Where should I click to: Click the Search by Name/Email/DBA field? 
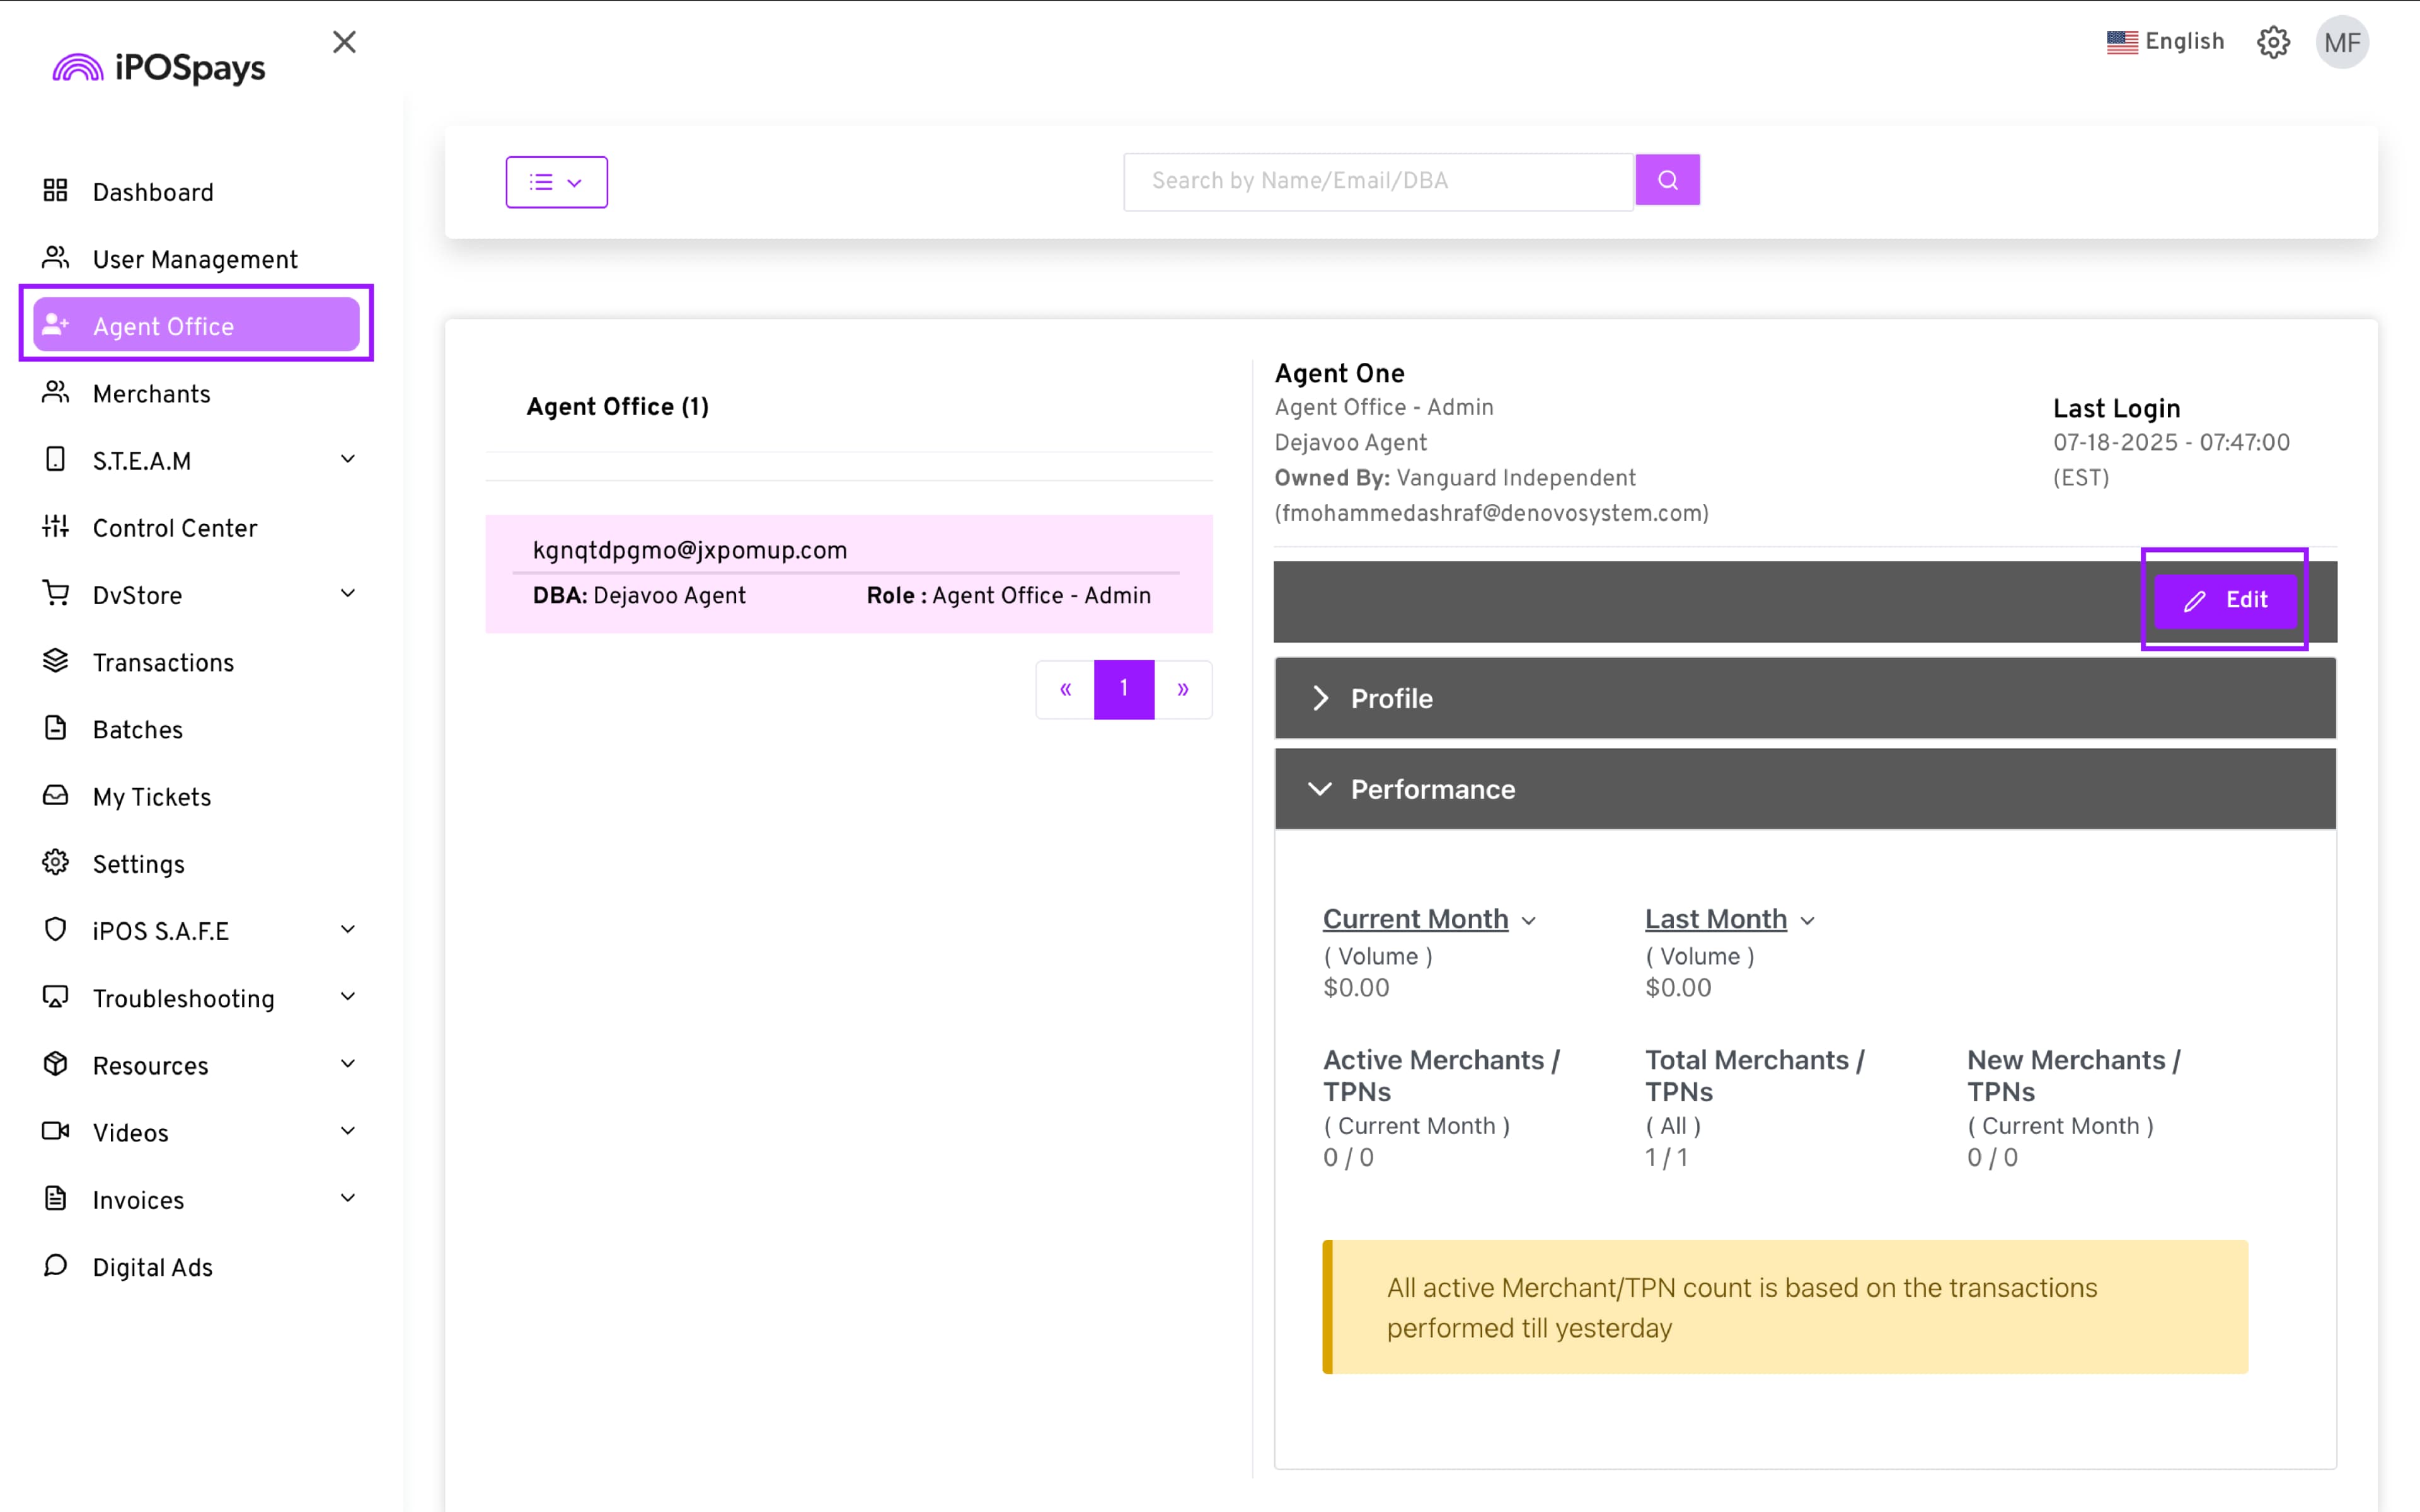1378,181
